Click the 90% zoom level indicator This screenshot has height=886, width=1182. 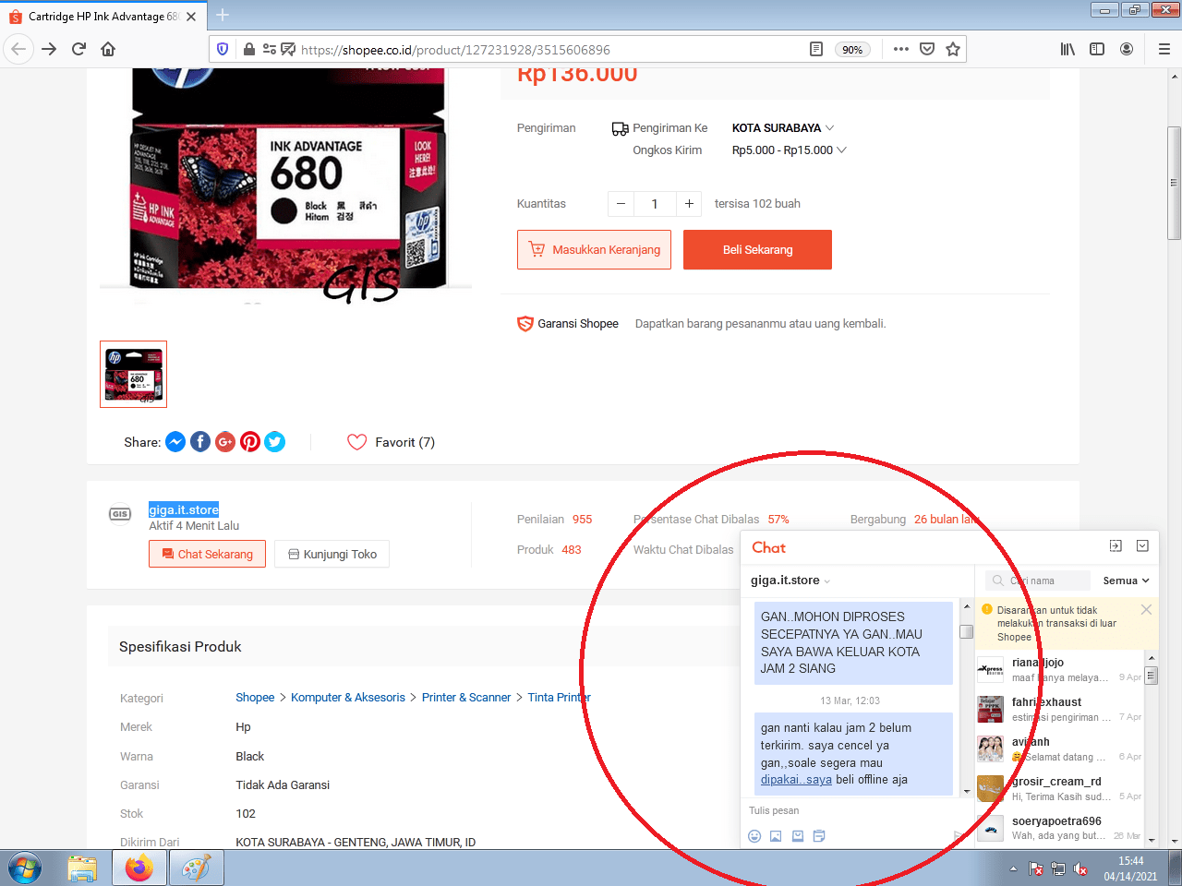coord(852,50)
